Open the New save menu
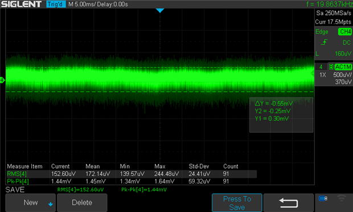 tap(30, 202)
